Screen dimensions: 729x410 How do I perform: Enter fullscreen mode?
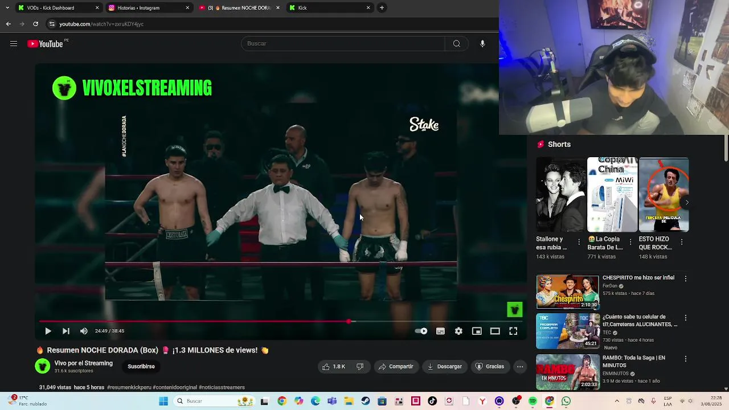pos(513,331)
